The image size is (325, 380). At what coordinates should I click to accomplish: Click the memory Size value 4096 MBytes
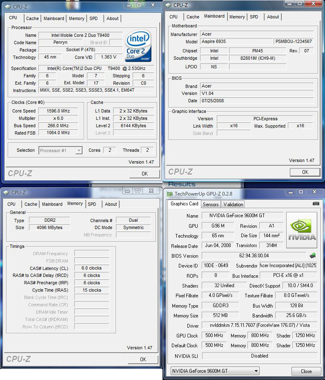click(49, 227)
